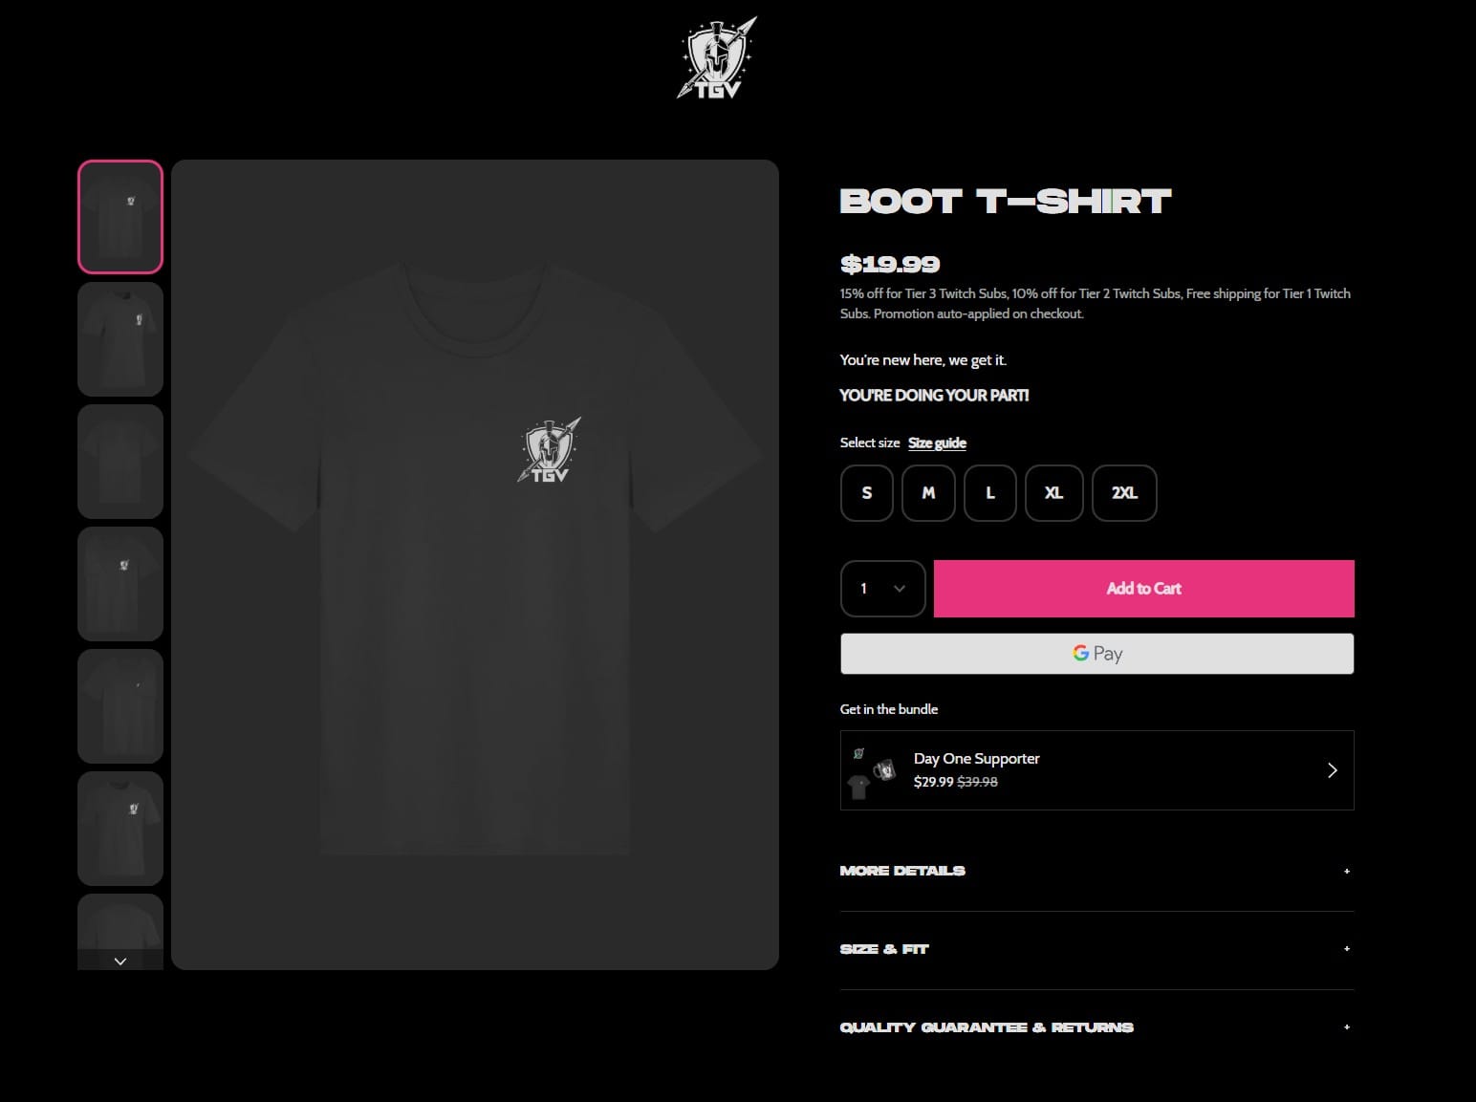Open the Day One Supporter bundle arrow
The image size is (1476, 1102).
click(1332, 770)
